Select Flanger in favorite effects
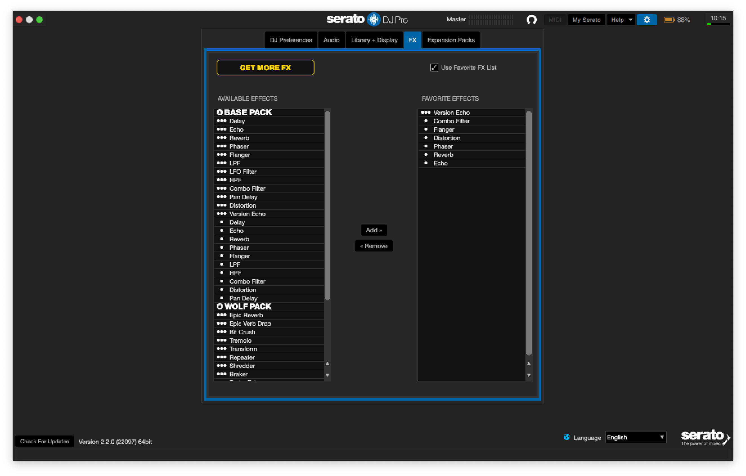746x476 pixels. pos(471,129)
